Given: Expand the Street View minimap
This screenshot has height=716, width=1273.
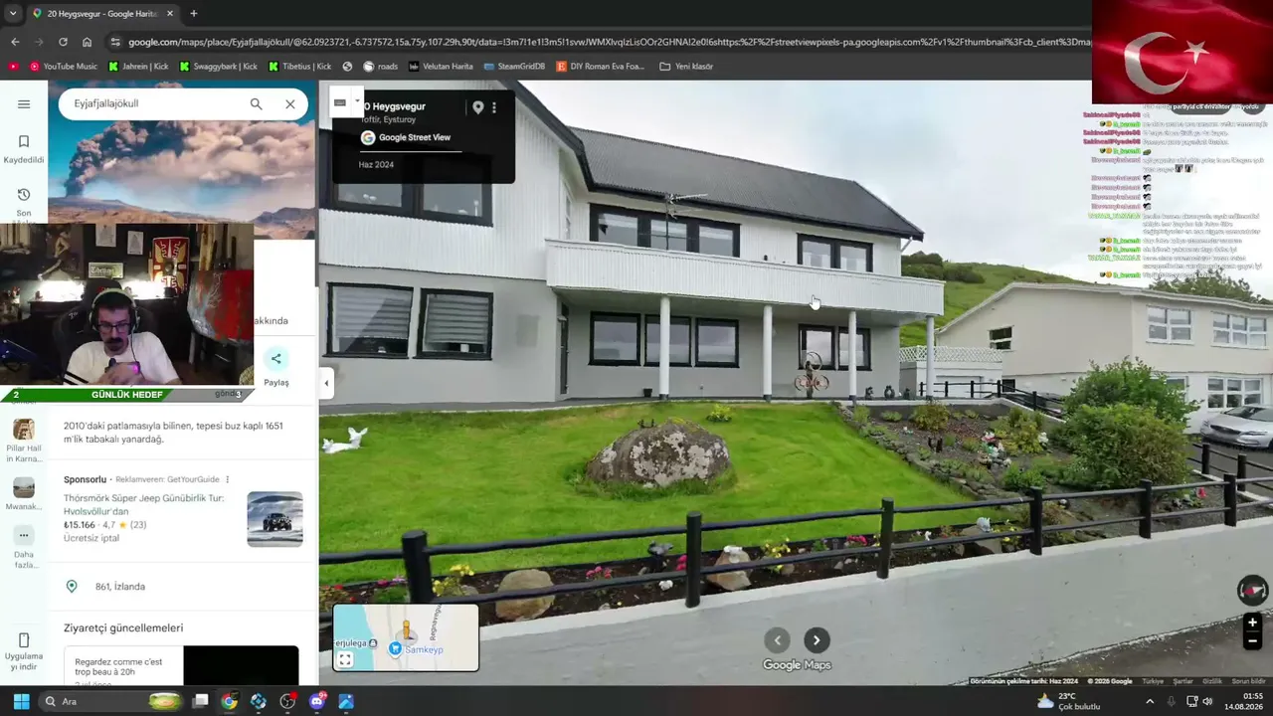Looking at the screenshot, I should pos(345,659).
